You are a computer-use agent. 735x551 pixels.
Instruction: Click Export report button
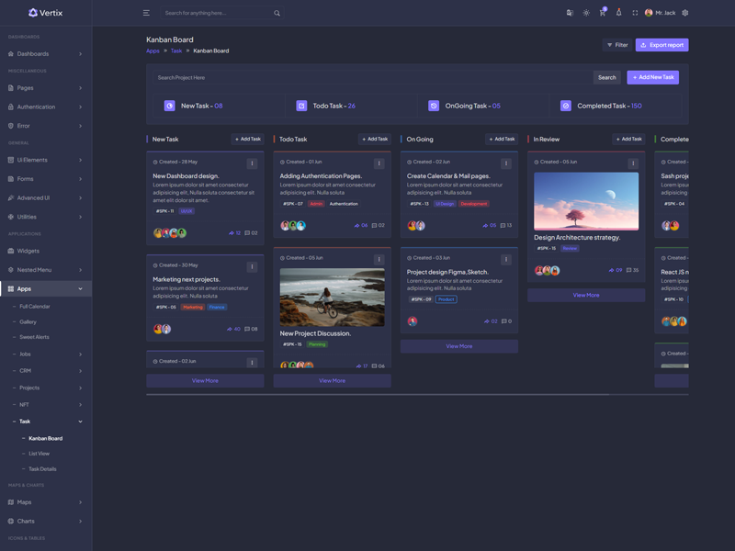point(661,45)
